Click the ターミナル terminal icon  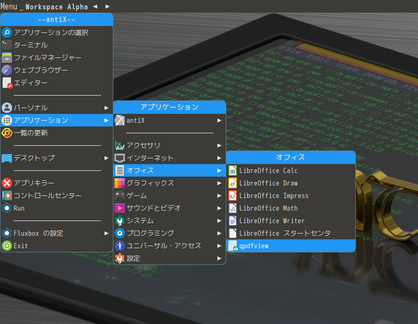[7, 45]
